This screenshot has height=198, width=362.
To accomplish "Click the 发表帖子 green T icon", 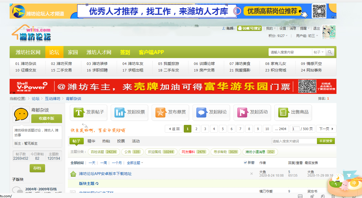I will [x=79, y=112].
